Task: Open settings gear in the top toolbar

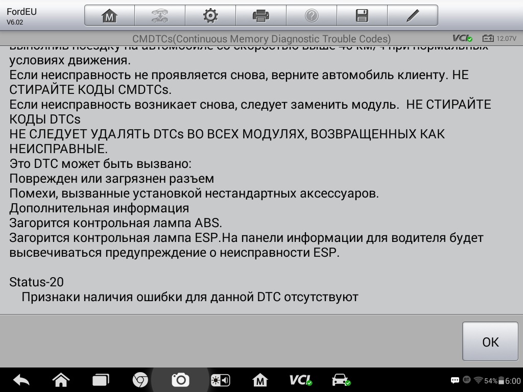Action: click(x=210, y=16)
